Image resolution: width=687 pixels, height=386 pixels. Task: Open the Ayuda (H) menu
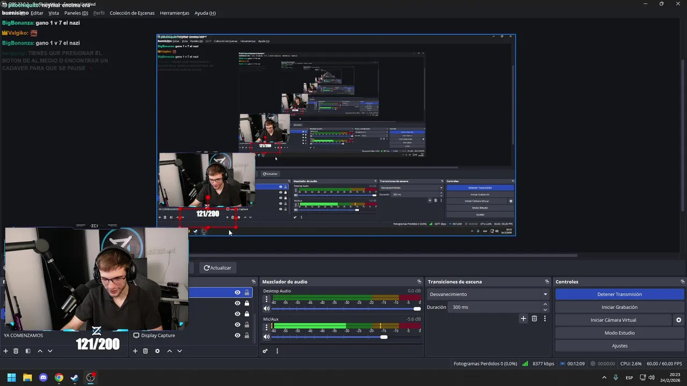[205, 13]
